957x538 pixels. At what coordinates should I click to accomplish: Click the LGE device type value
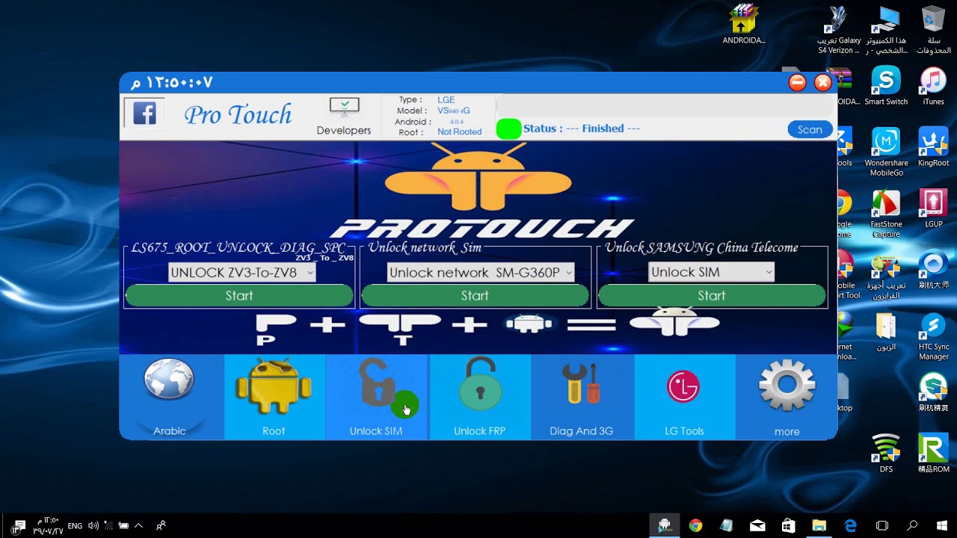pyautogui.click(x=446, y=99)
